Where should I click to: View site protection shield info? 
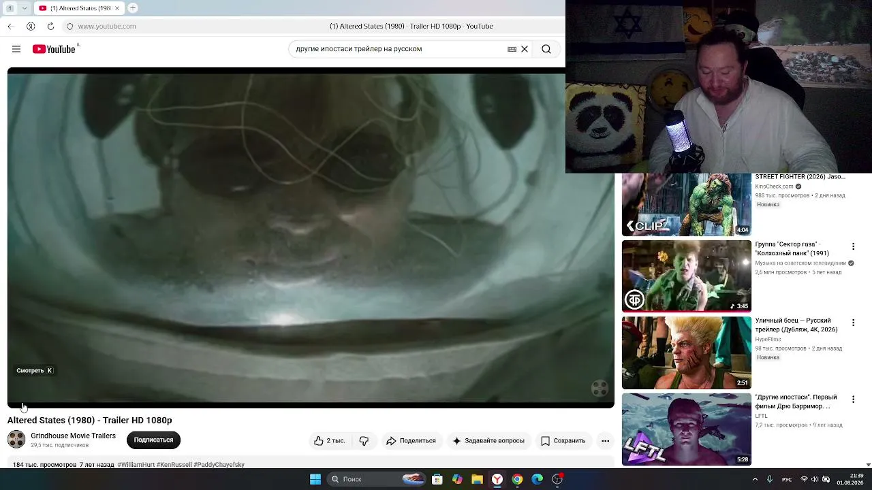click(69, 26)
